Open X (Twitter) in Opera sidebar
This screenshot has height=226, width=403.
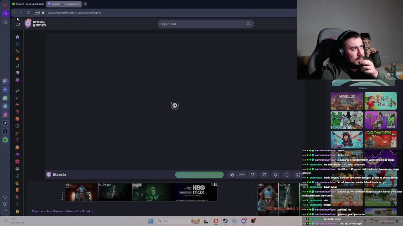tap(5, 132)
